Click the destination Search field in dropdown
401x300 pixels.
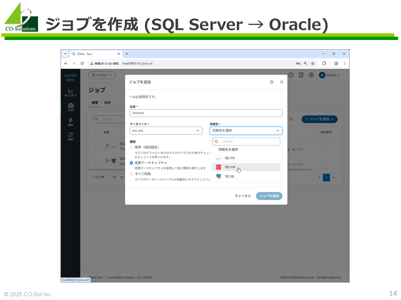(246, 142)
